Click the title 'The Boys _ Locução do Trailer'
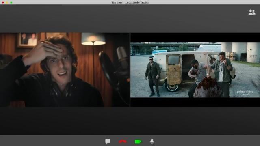The image size is (260, 146). pos(130,2)
